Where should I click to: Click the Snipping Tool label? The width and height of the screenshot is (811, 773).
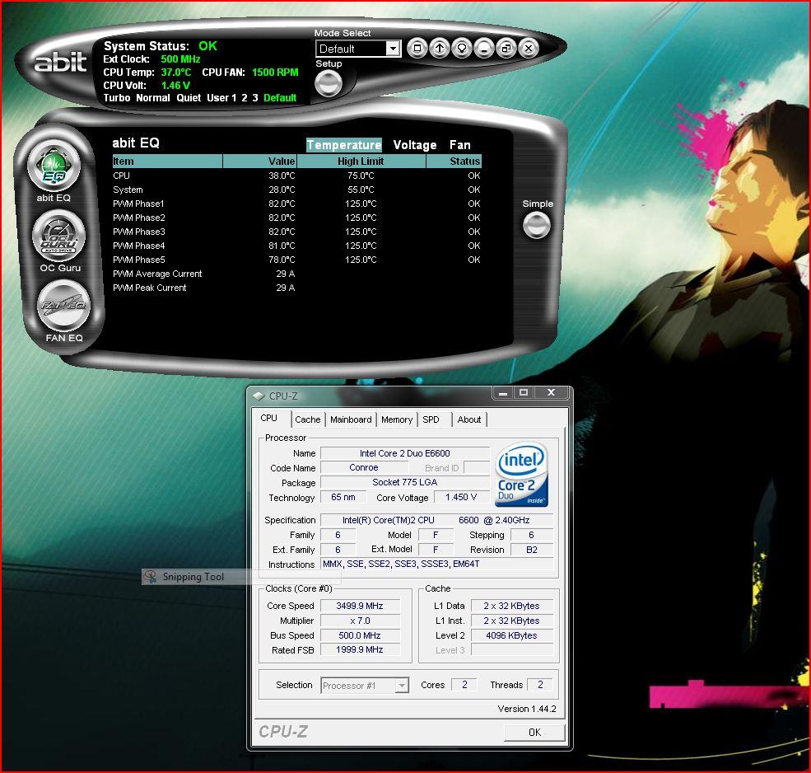click(193, 577)
